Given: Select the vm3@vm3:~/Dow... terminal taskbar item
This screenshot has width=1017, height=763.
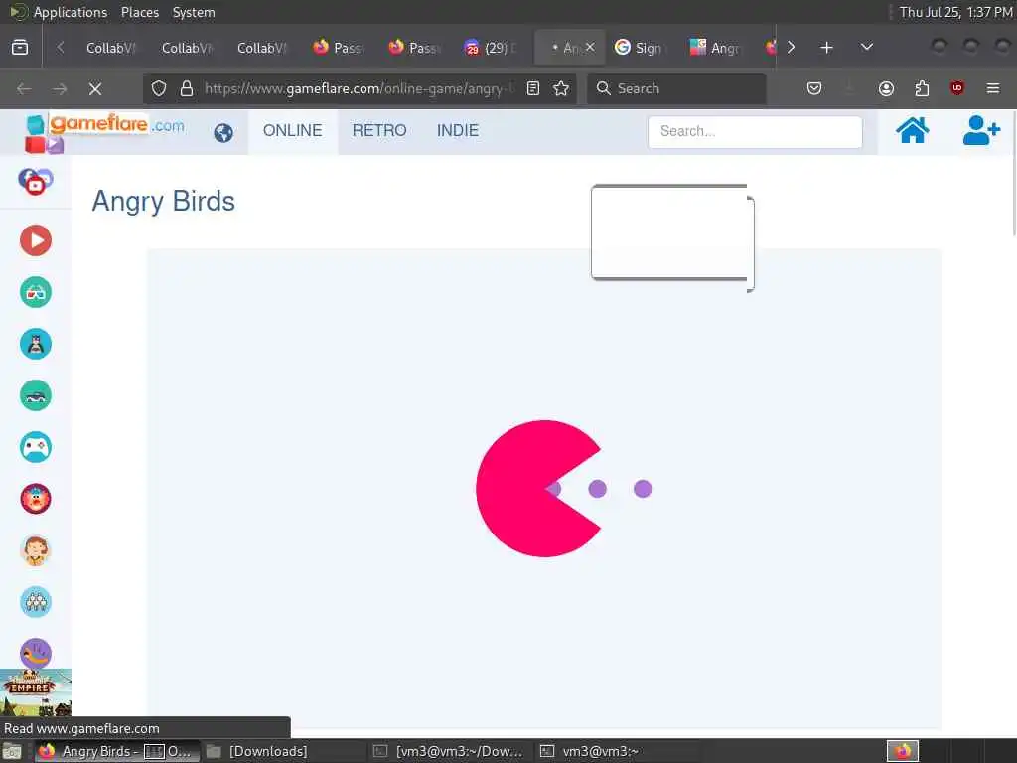Looking at the screenshot, I should (x=449, y=751).
